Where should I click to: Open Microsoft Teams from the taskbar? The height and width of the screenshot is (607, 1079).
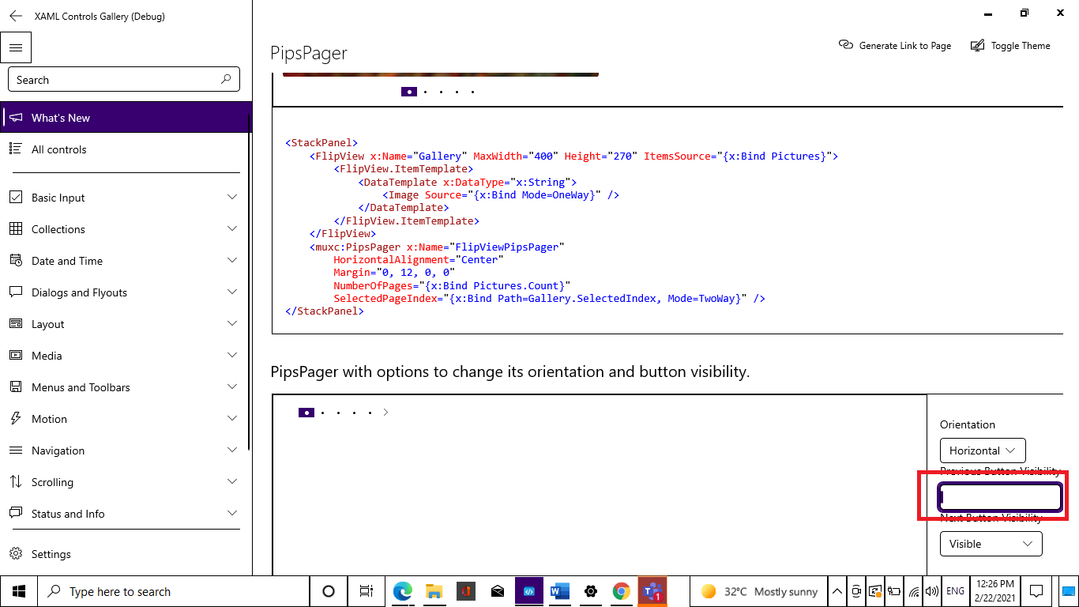click(x=652, y=591)
